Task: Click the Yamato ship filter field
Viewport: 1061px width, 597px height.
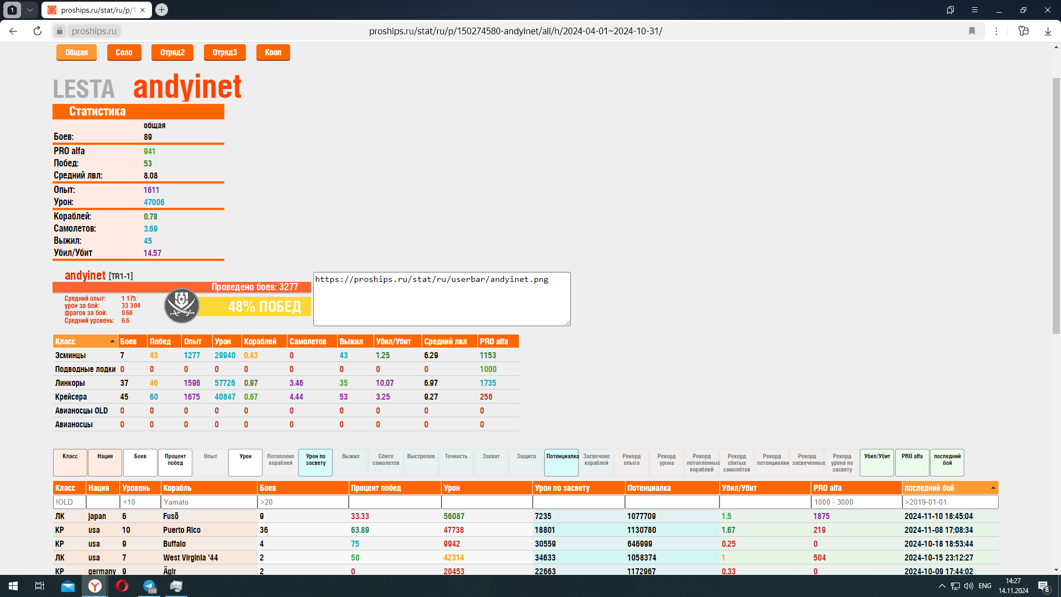Action: (209, 502)
